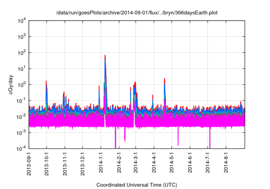270x189 pixels.
Task: Click the Coordinated Universal Time axis label
Action: tap(137, 185)
